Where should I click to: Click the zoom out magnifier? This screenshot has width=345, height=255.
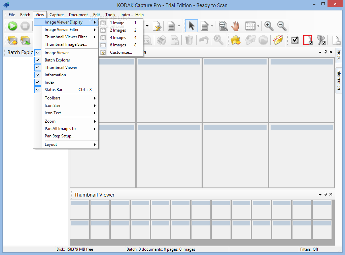[x=281, y=26]
